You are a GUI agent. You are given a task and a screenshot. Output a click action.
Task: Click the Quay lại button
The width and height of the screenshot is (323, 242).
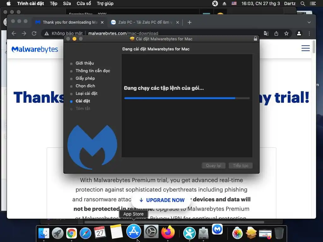point(214,166)
